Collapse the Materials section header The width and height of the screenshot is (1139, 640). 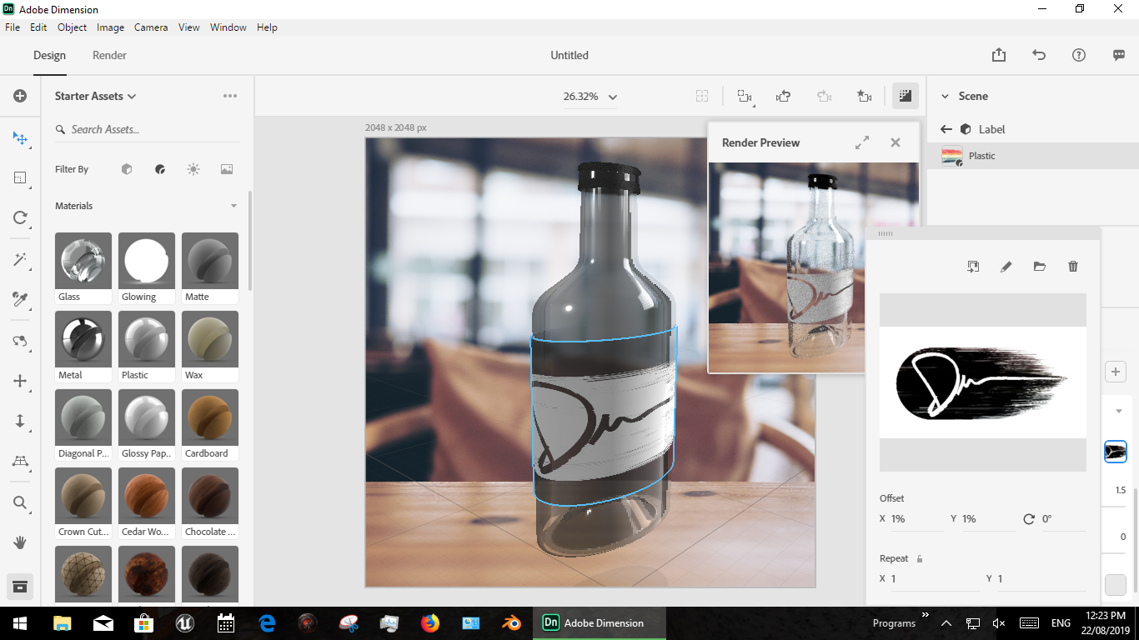[x=233, y=206]
